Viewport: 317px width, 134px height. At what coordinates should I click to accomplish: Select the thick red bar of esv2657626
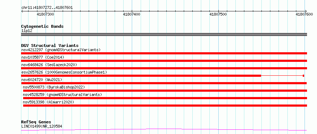[141, 76]
